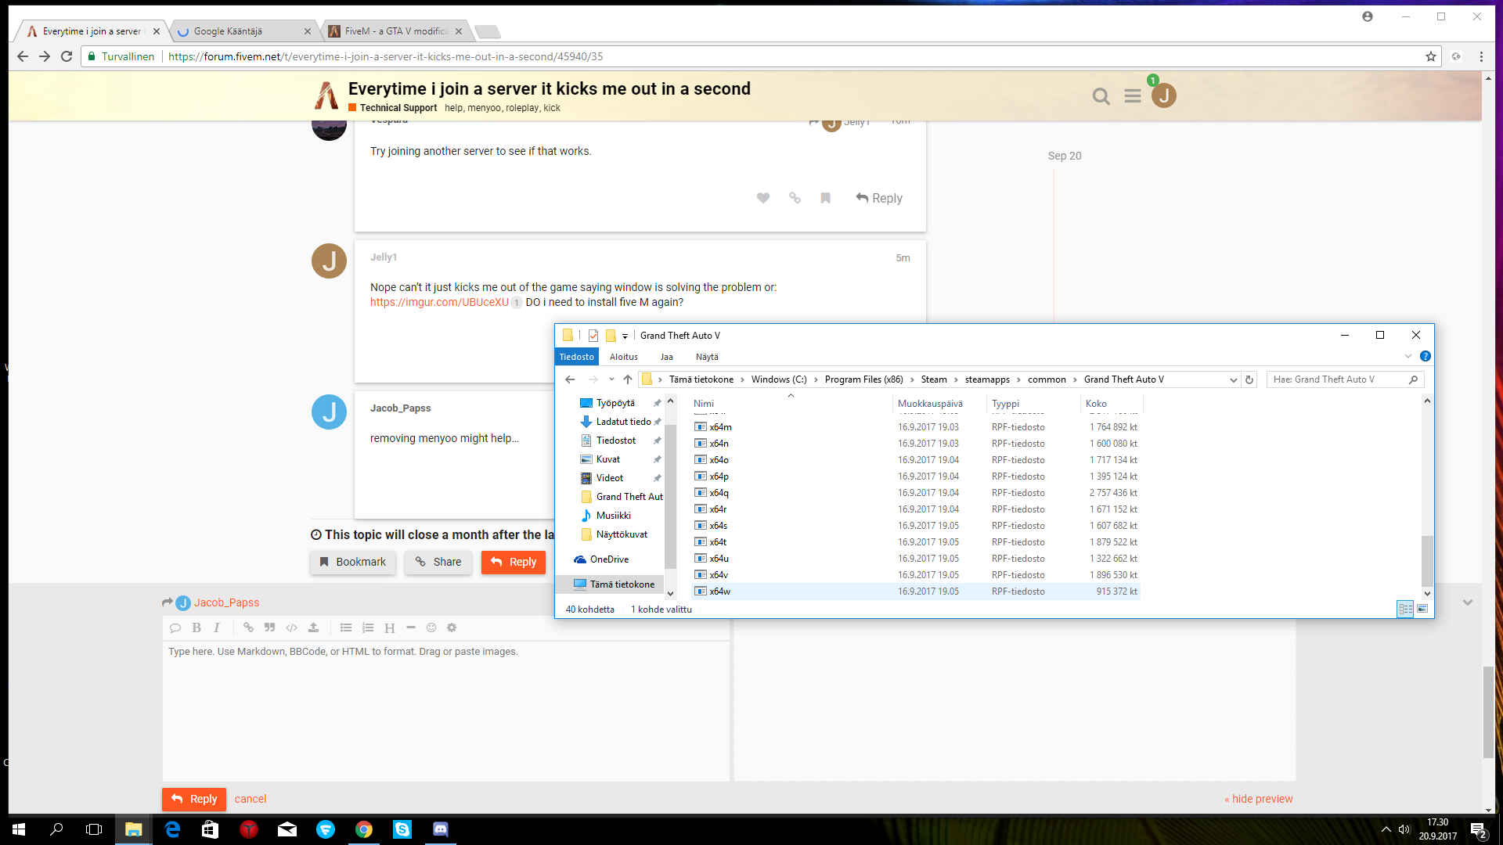Switch Explorer to large icons view

point(1422,609)
